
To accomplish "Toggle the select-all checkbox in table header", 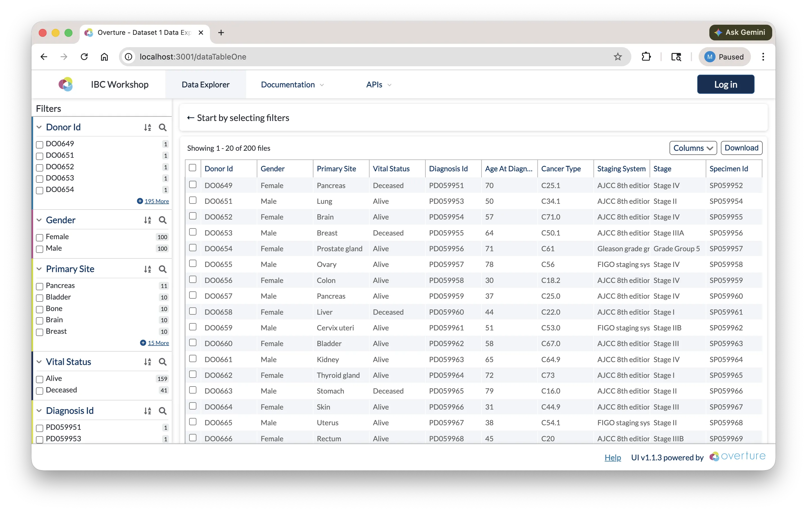I will point(193,168).
